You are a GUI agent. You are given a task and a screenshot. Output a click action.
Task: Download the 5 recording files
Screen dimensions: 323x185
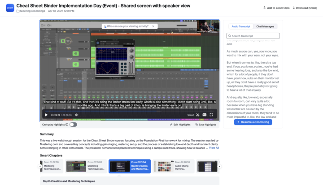tap(305, 8)
